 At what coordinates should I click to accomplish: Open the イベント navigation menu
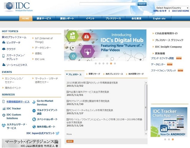pos(90,18)
